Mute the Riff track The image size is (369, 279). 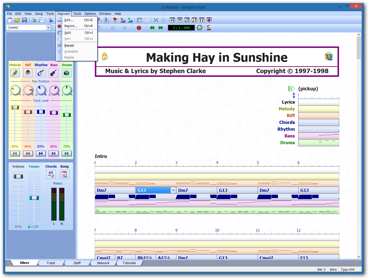click(28, 154)
